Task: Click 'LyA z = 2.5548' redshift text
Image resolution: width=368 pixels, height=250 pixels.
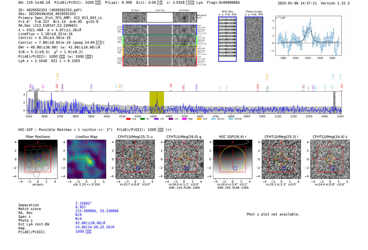Action: coord(33,61)
